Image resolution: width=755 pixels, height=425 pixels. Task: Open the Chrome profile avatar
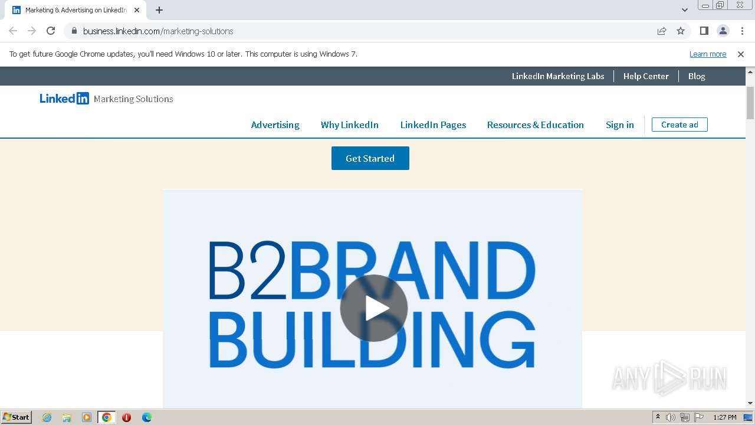[723, 31]
